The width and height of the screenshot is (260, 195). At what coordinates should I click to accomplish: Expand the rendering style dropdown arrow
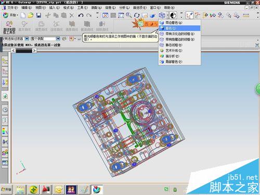click(x=167, y=16)
